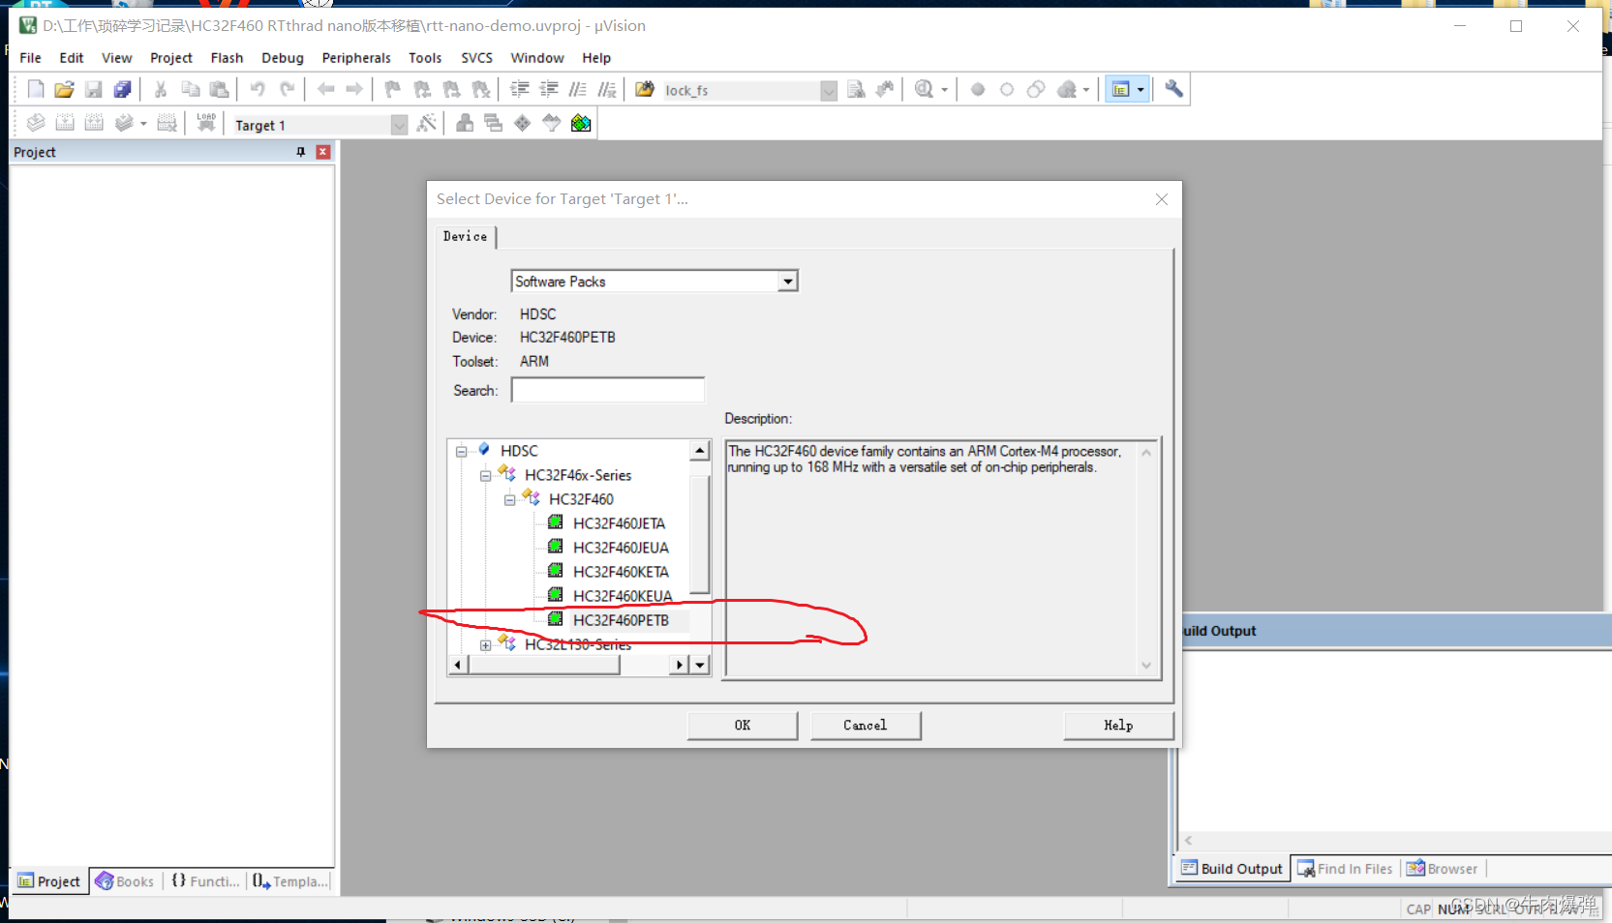Switch to the Templates tab
Screen dimensions: 1612x923
tap(290, 881)
